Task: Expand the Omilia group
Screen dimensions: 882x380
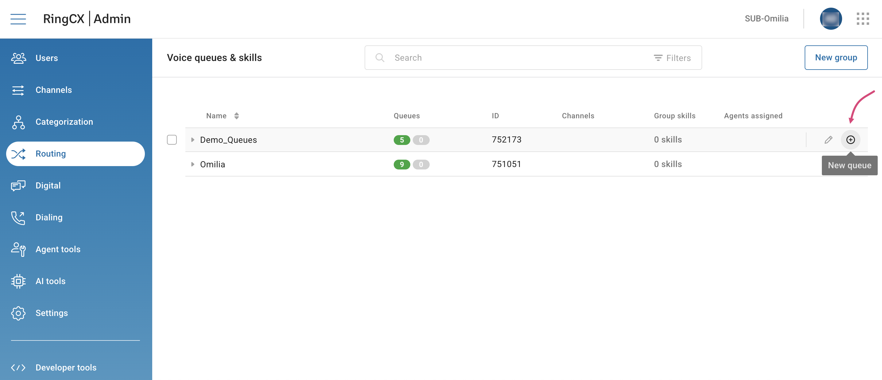Action: 192,164
